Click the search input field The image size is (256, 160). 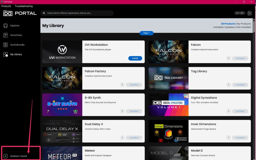(x=79, y=13)
